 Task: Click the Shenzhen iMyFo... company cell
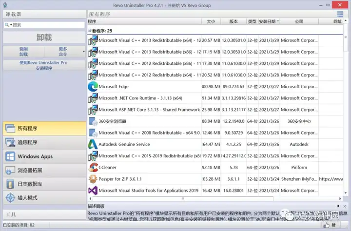(x=299, y=179)
